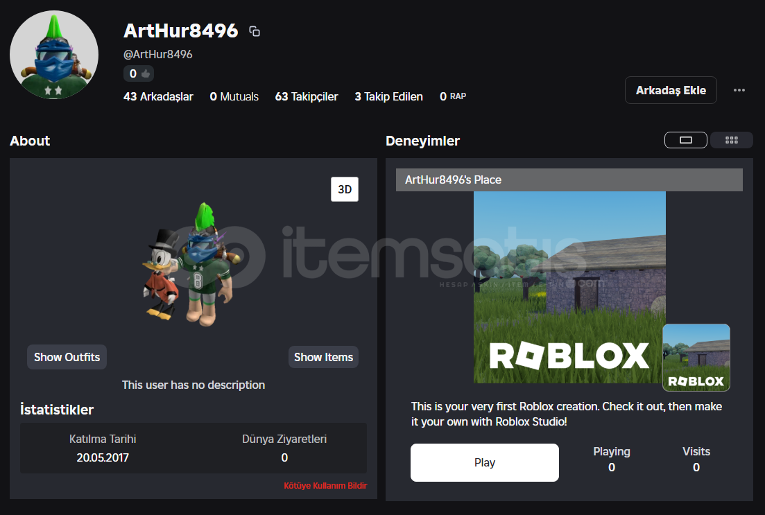
Task: Copy the ArtHur8496 username
Action: click(x=255, y=31)
